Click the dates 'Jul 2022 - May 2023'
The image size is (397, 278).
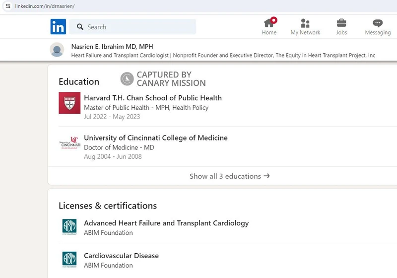click(x=112, y=117)
